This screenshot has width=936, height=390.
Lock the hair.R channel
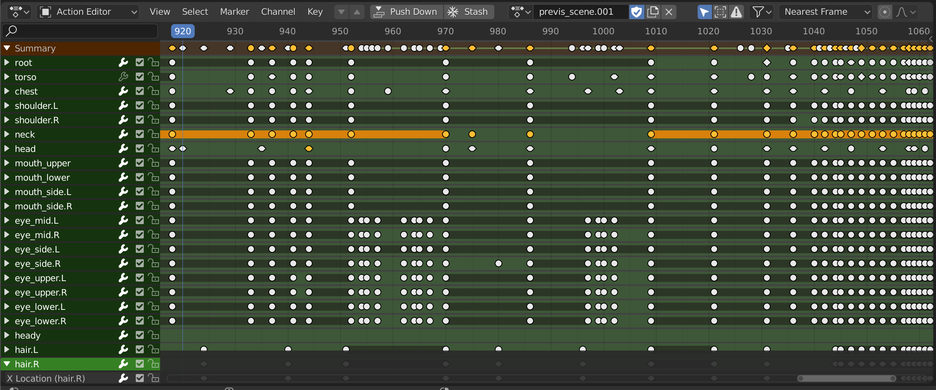(x=154, y=364)
